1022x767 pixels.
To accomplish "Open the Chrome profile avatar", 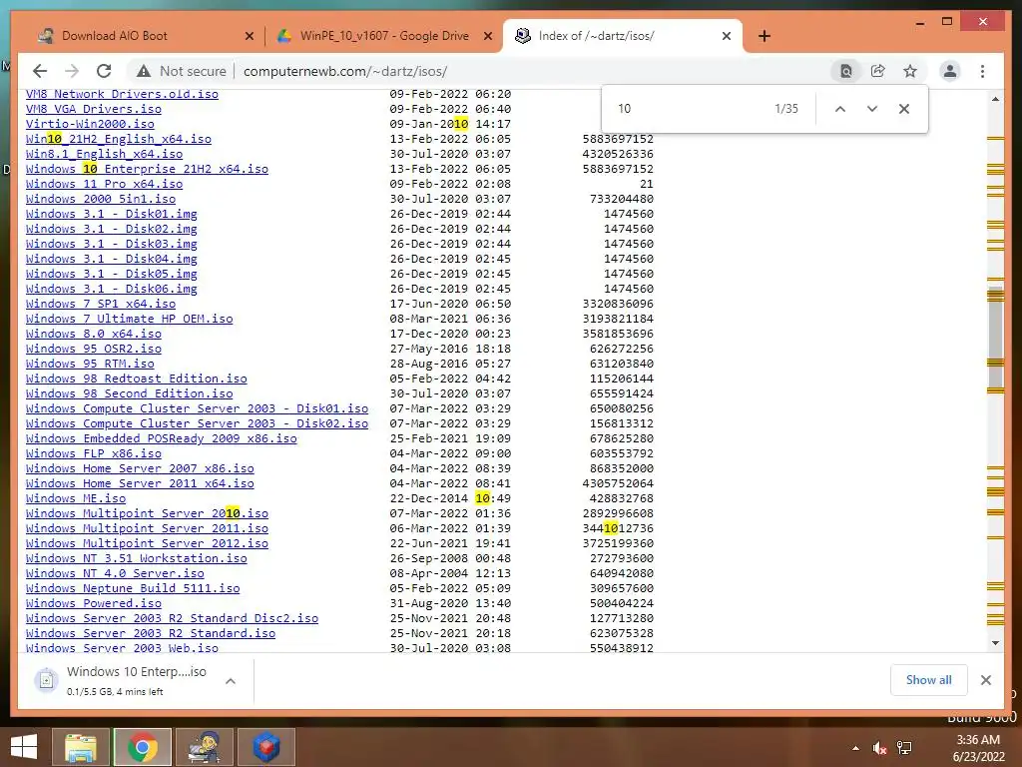I will pyautogui.click(x=950, y=71).
